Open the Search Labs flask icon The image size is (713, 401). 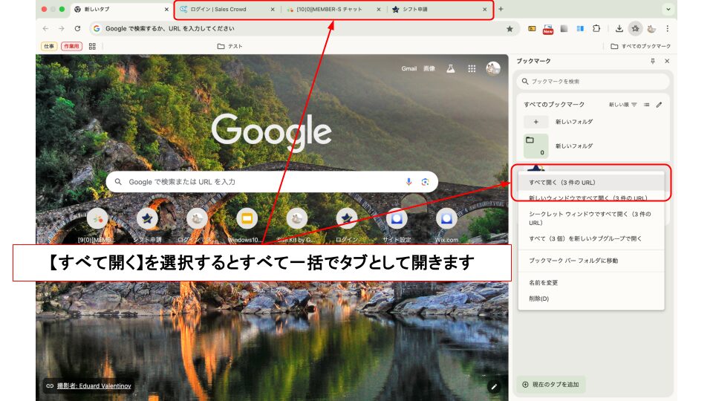450,68
